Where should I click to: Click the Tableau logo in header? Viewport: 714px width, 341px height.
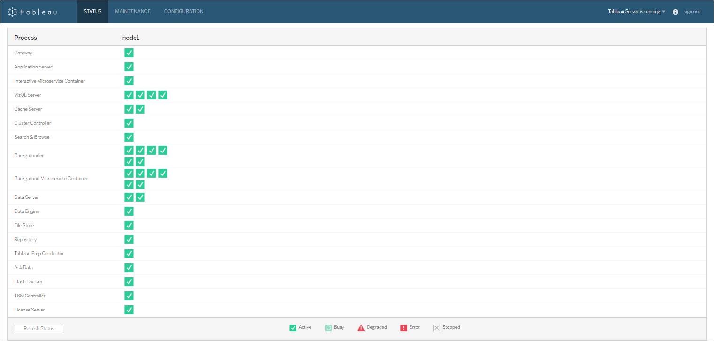tap(33, 11)
